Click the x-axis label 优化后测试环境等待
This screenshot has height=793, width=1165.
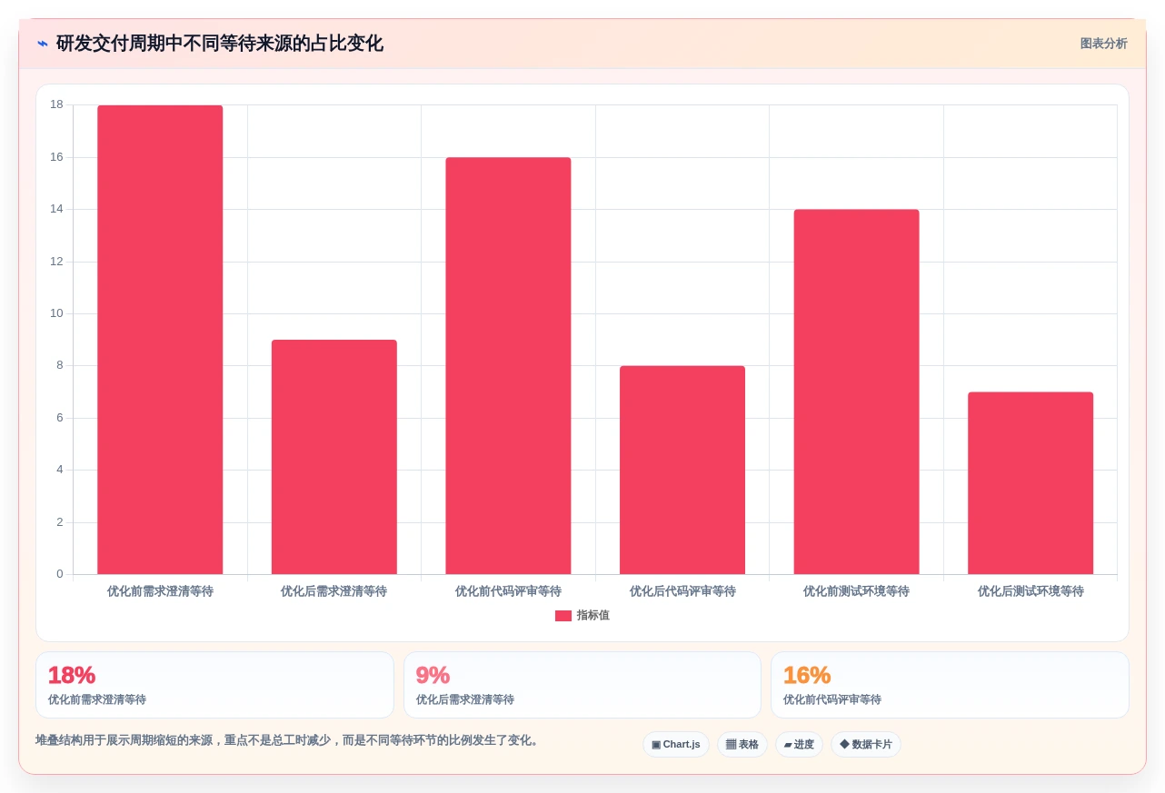(x=1031, y=591)
